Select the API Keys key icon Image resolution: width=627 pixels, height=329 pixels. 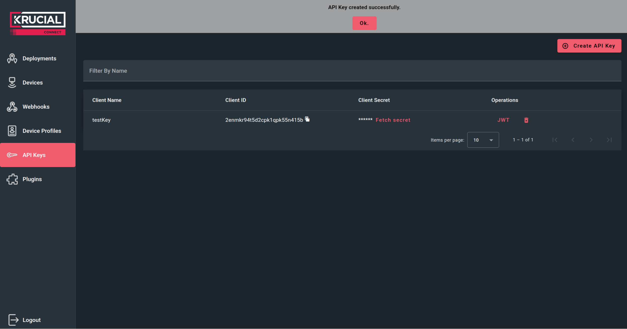coord(12,155)
